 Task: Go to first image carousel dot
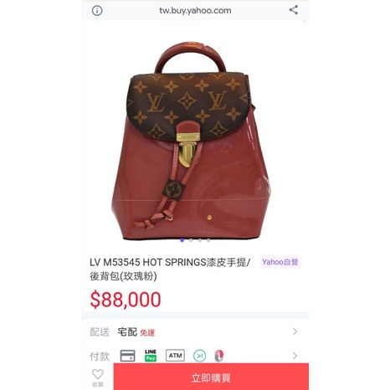[x=182, y=240]
